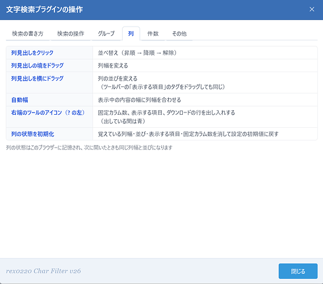Viewport: 323px width, 284px height.
Task: Click the 列の並びを変える text
Action: point(118,78)
